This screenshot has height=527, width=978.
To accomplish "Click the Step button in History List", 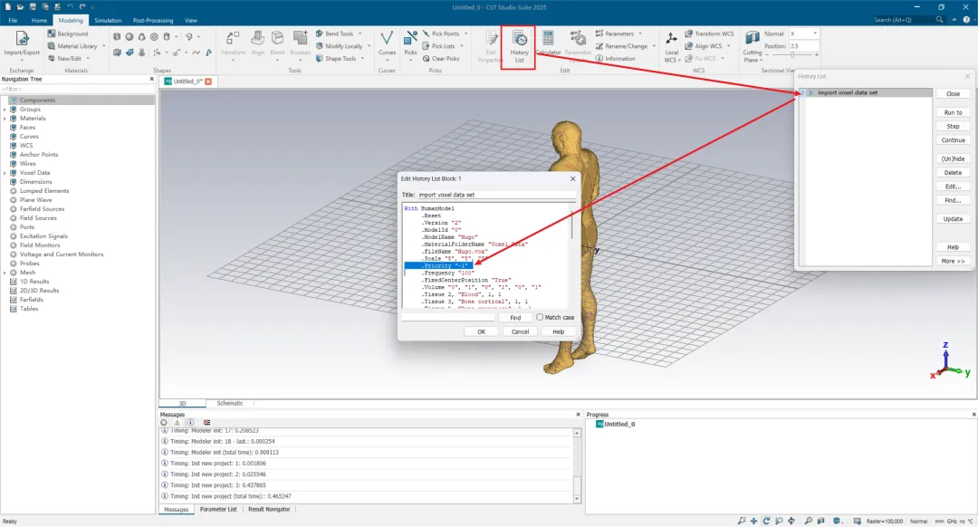I will pyautogui.click(x=953, y=127).
